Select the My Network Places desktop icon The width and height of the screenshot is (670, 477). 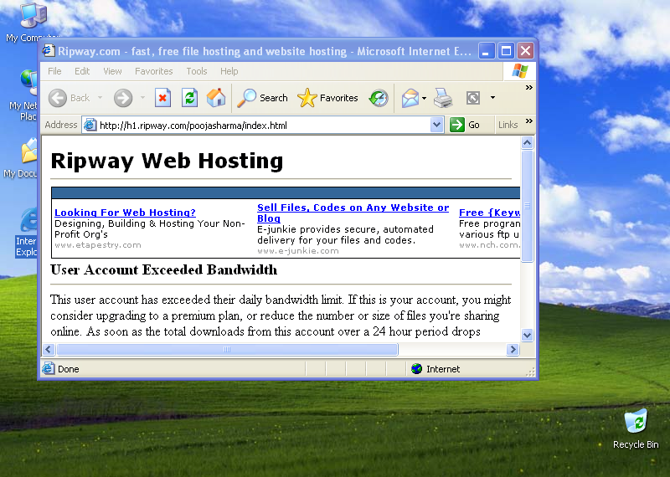coord(23,95)
